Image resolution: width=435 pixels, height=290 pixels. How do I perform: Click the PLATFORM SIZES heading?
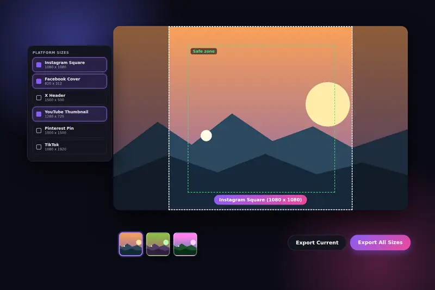click(51, 52)
